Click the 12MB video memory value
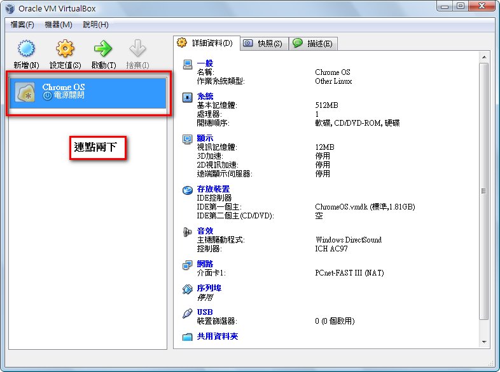Screen dimensions: 500x372 tap(324, 147)
